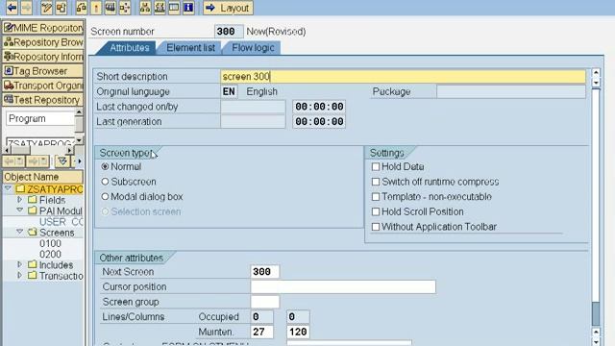Click the greyed Forward arrow toolbar icon
The width and height of the screenshot is (615, 346).
(x=26, y=7)
